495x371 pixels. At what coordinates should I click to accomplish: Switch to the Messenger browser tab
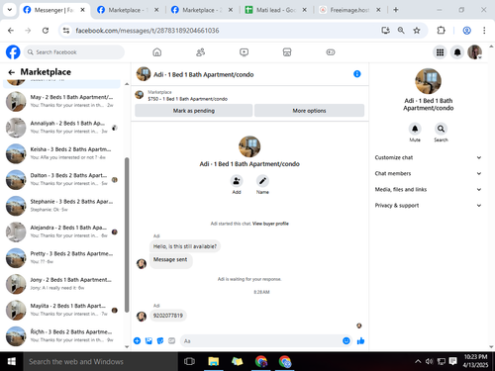[x=54, y=10]
